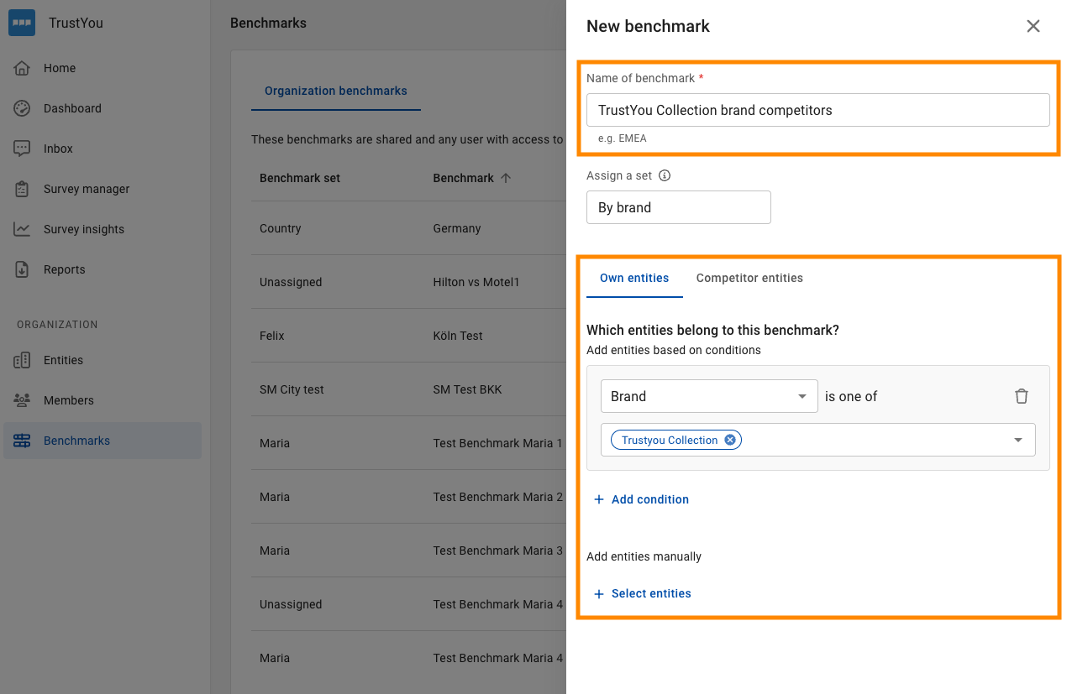Viewport: 1067px width, 694px height.
Task: Open the Dashboard gauge icon
Action: (x=22, y=108)
